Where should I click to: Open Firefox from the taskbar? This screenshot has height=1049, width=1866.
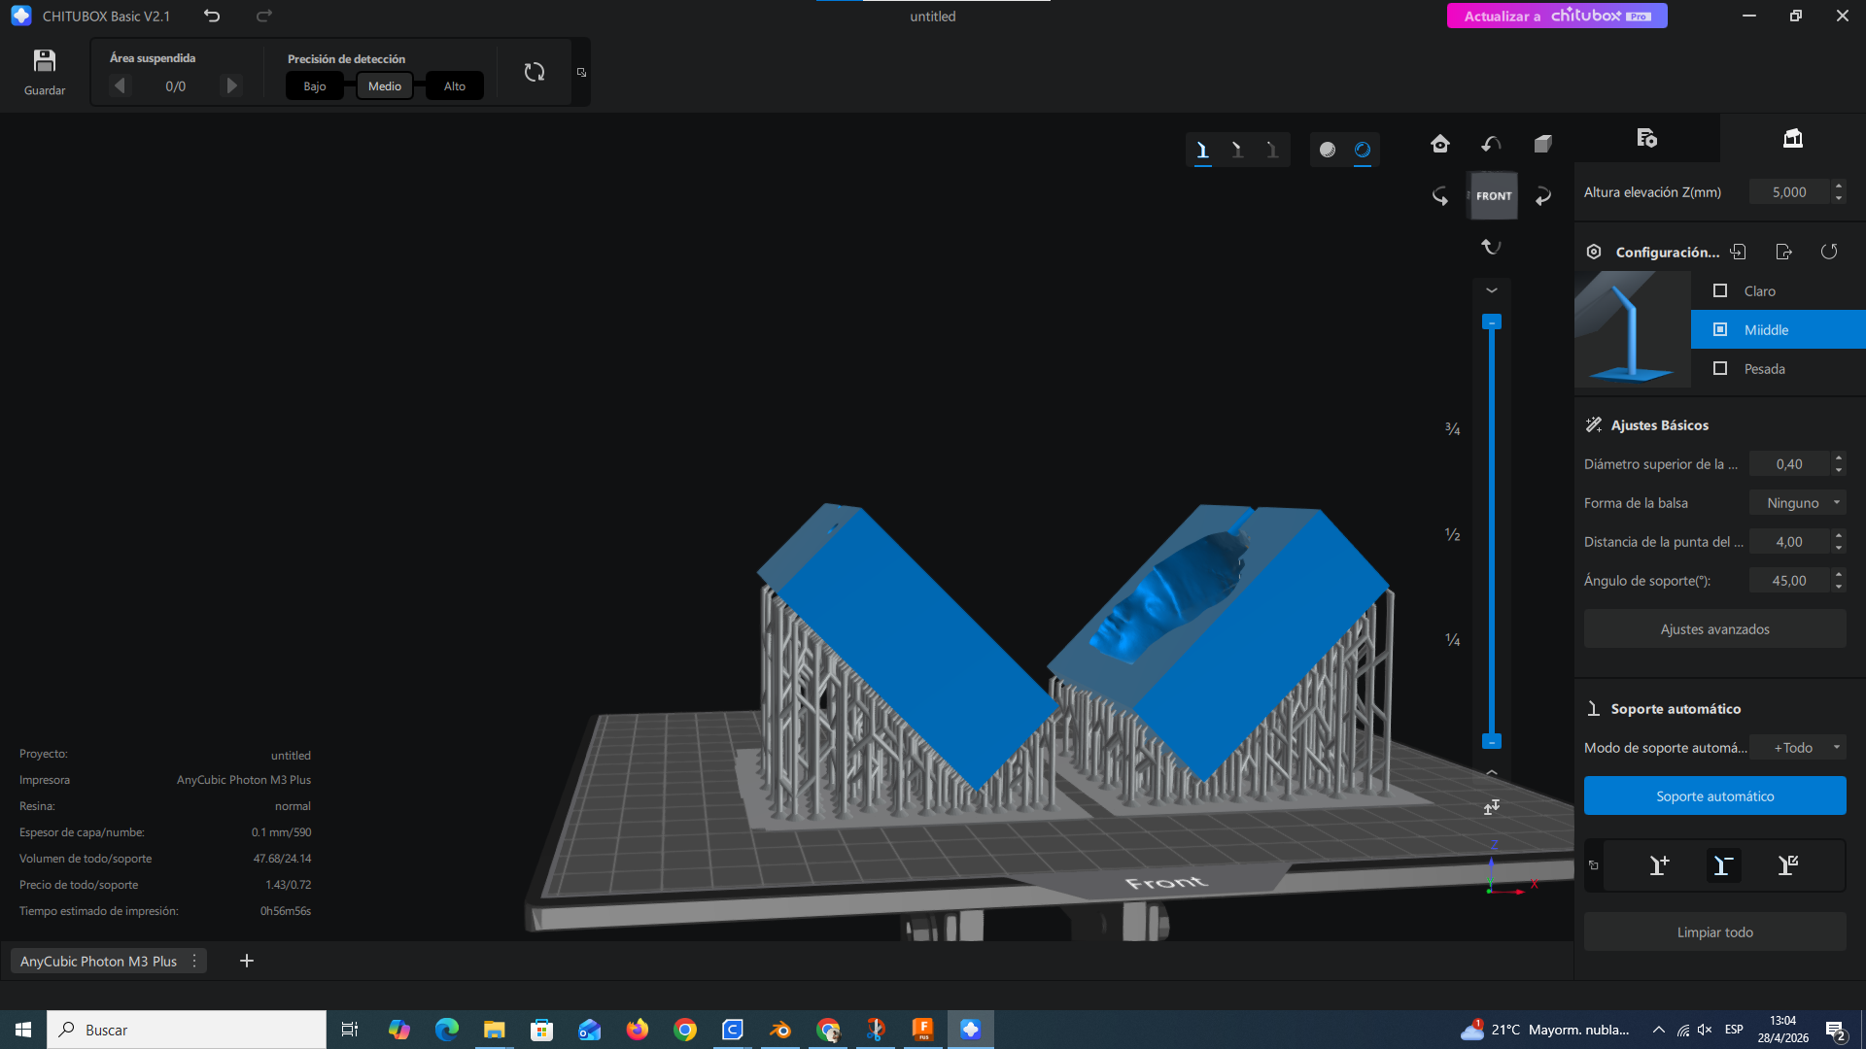coord(638,1030)
